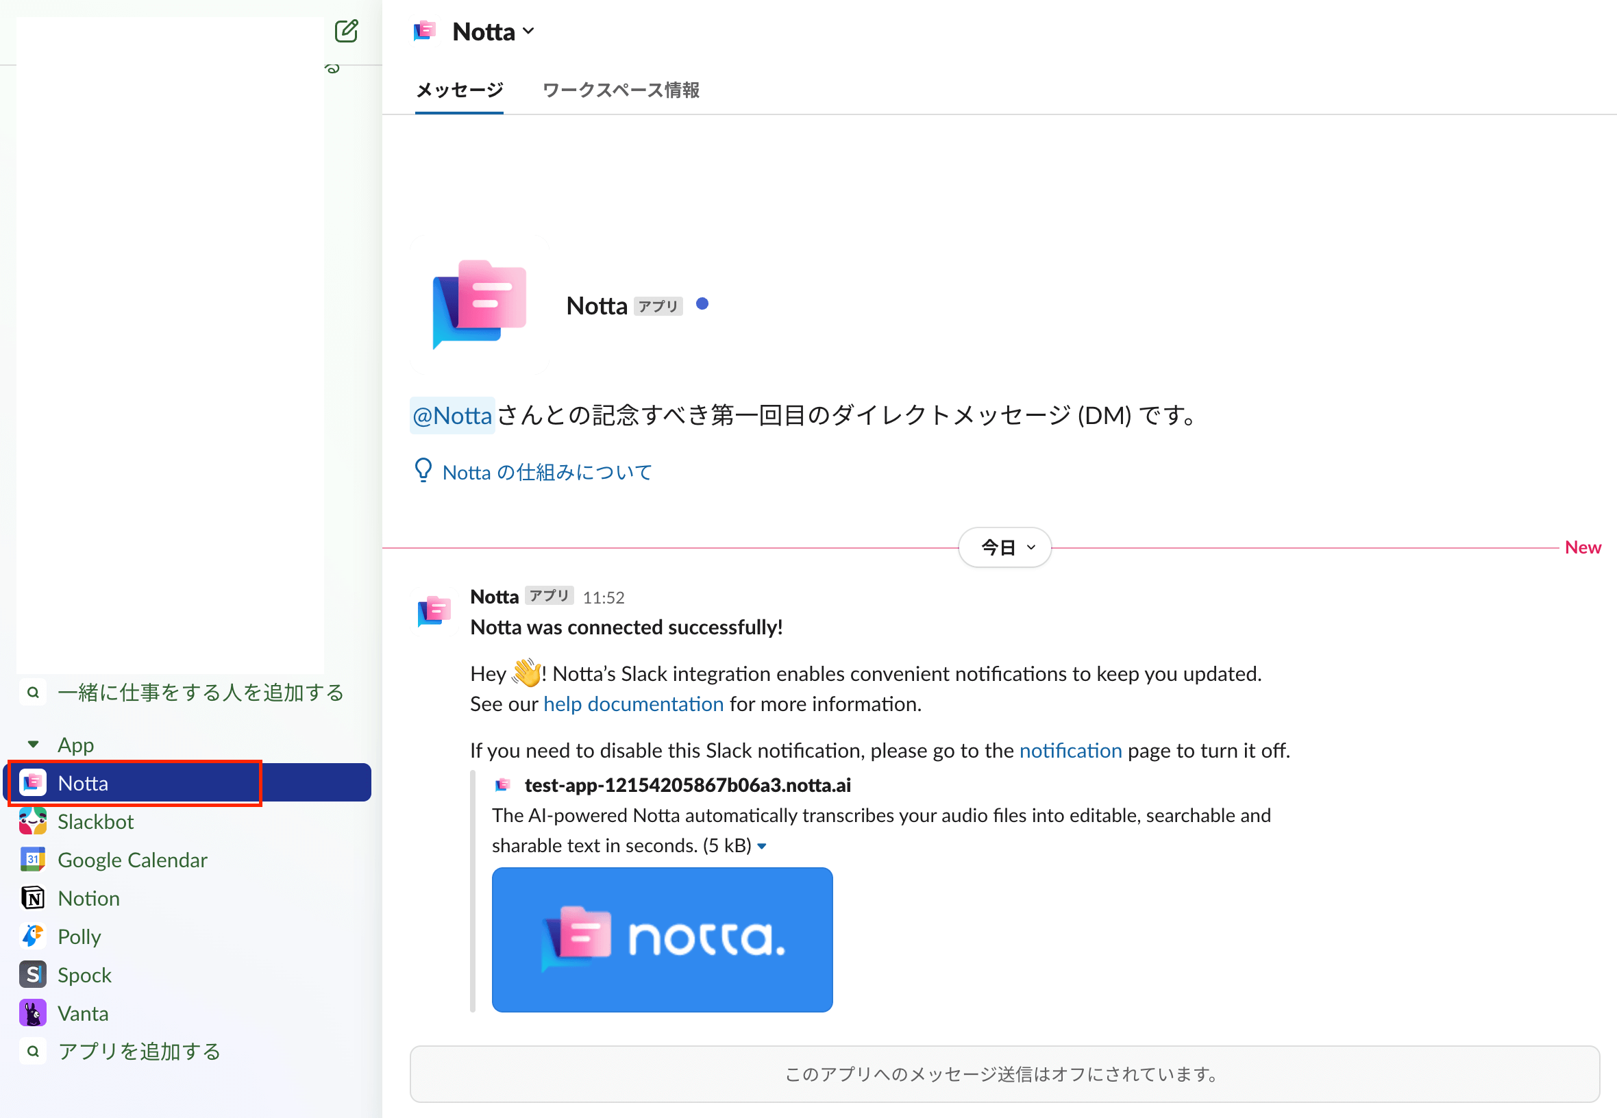Click the Notta avatar beside the 11:52 message
Screen dimensions: 1617x1118
pyautogui.click(x=434, y=612)
